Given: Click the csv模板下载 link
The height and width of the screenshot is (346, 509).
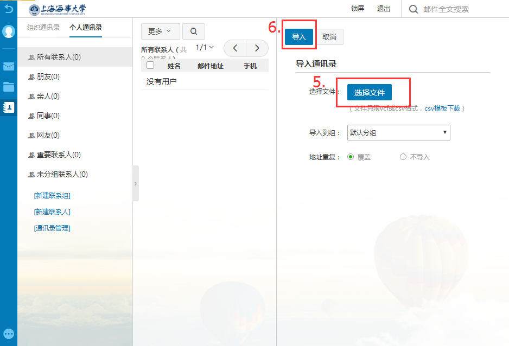Looking at the screenshot, I should click(442, 108).
